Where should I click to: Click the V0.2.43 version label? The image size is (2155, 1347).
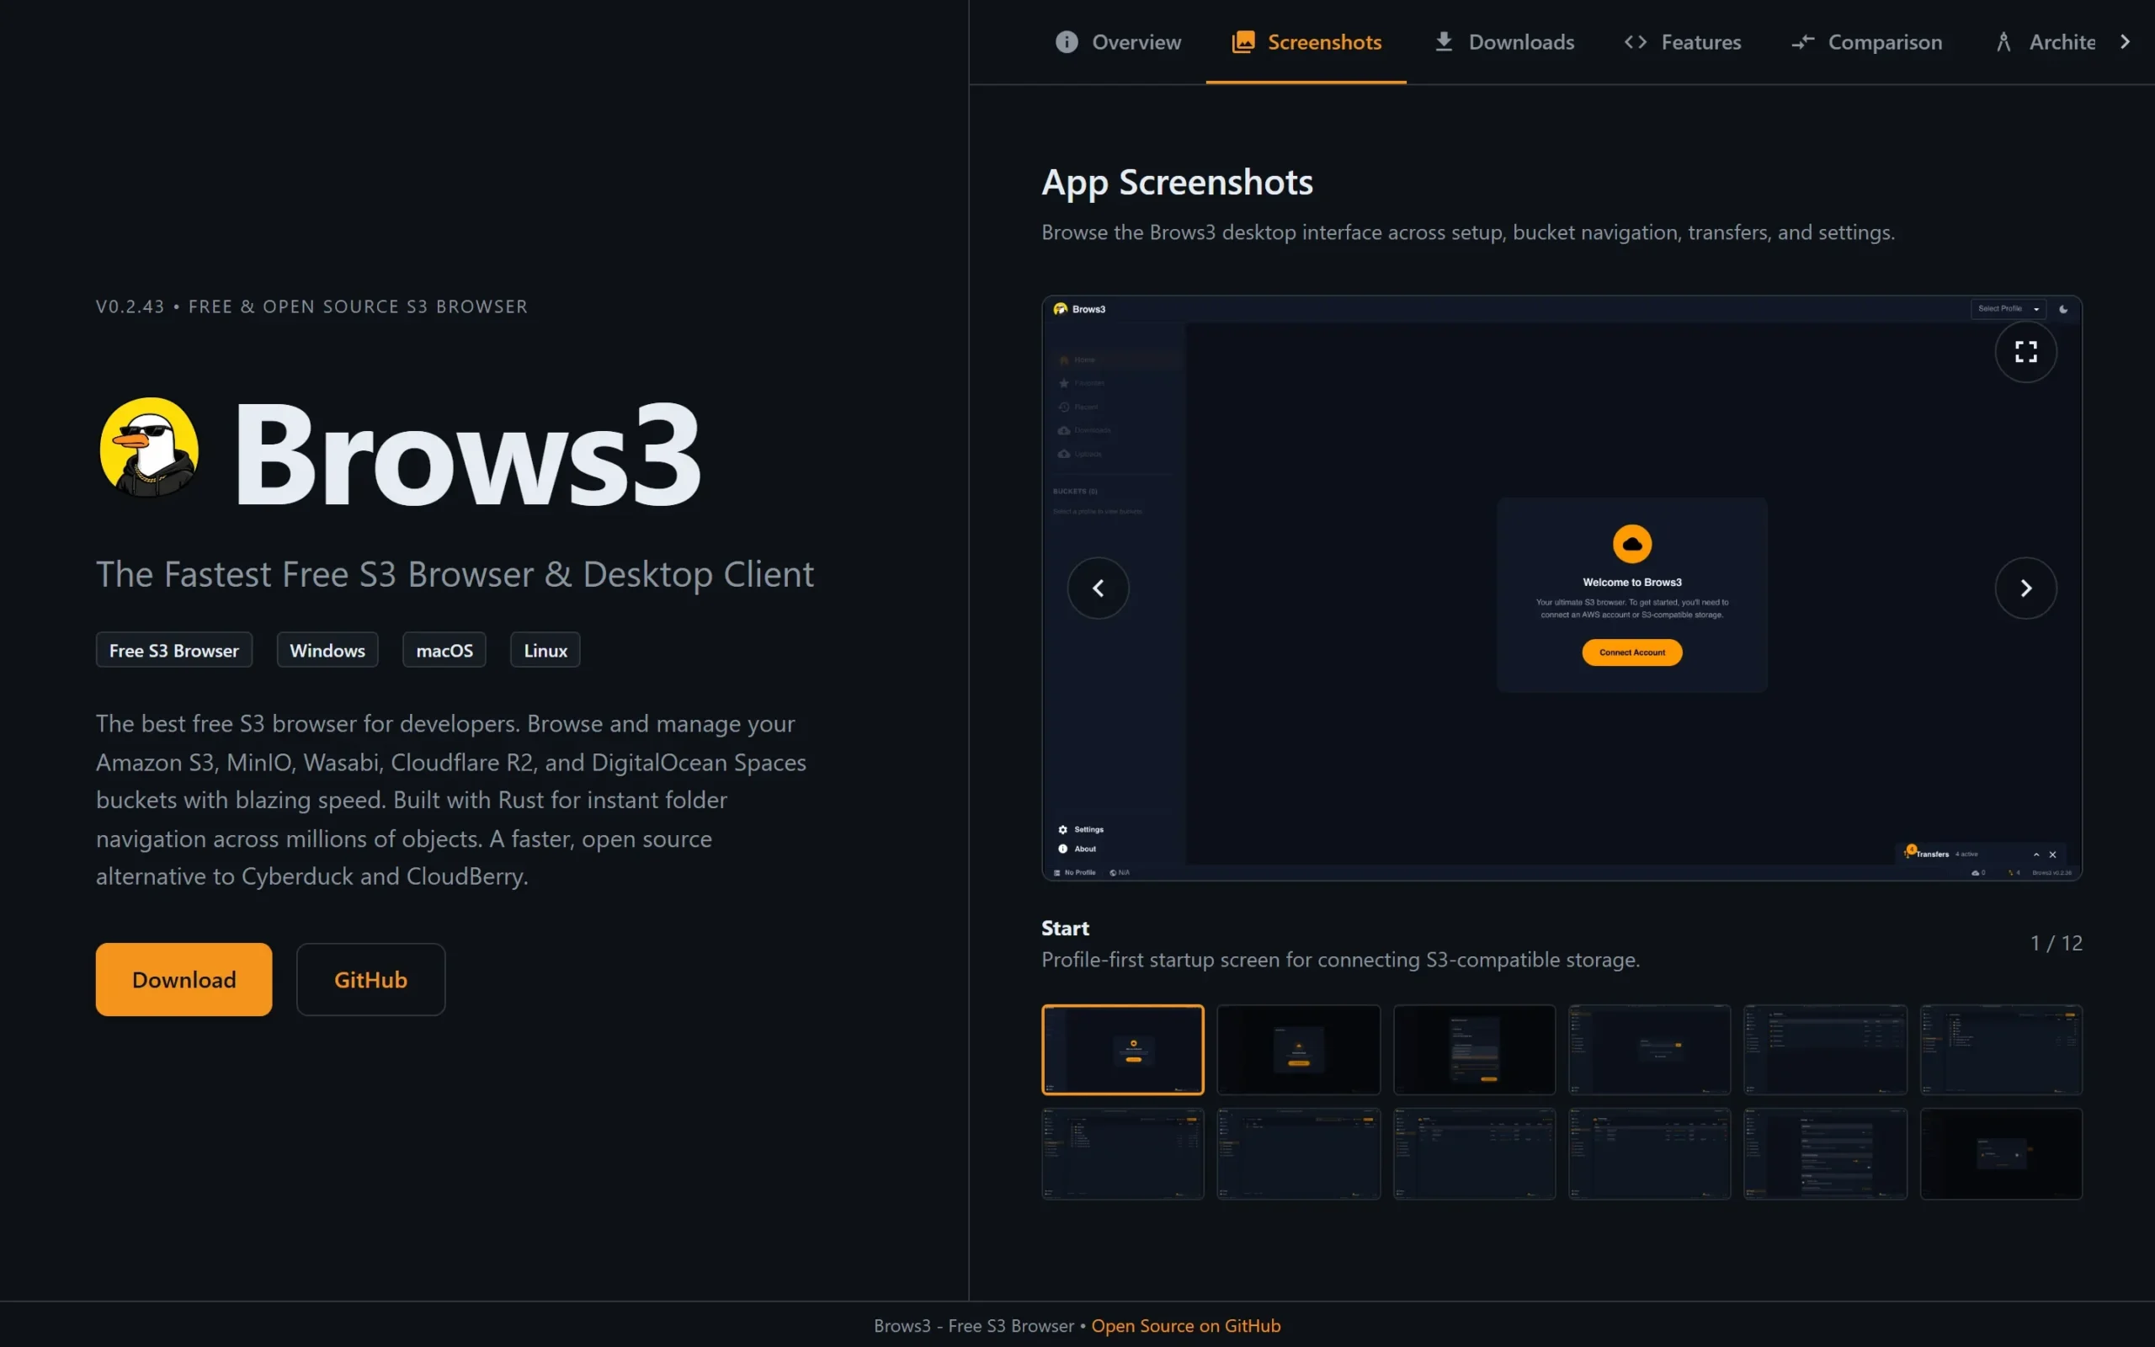click(130, 306)
